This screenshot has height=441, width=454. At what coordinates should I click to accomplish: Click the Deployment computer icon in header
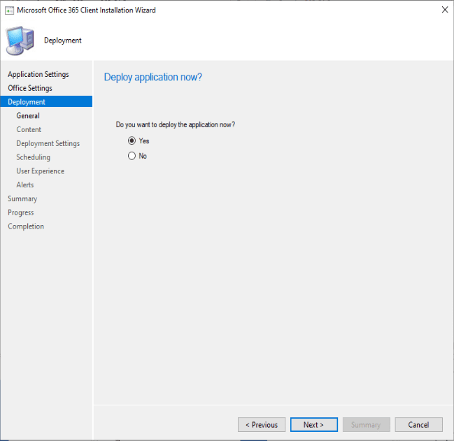[22, 40]
